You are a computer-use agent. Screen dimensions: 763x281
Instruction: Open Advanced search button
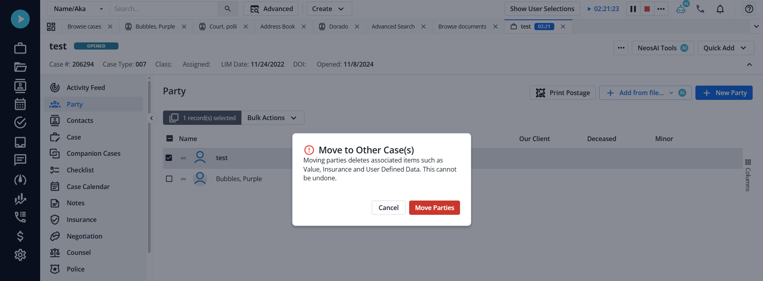tap(271, 9)
